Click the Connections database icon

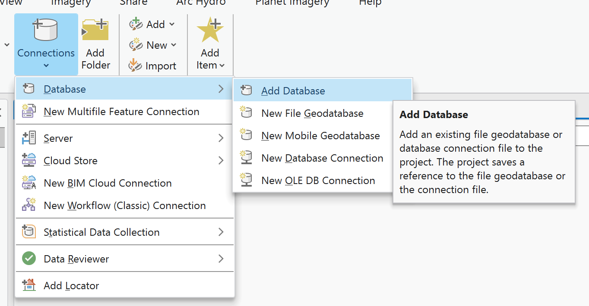[45, 30]
